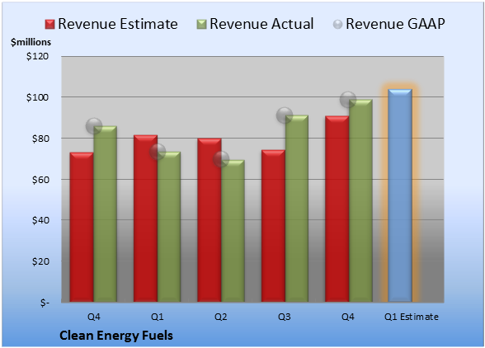Click the 'Q1 Estimate' x-axis label

point(412,317)
